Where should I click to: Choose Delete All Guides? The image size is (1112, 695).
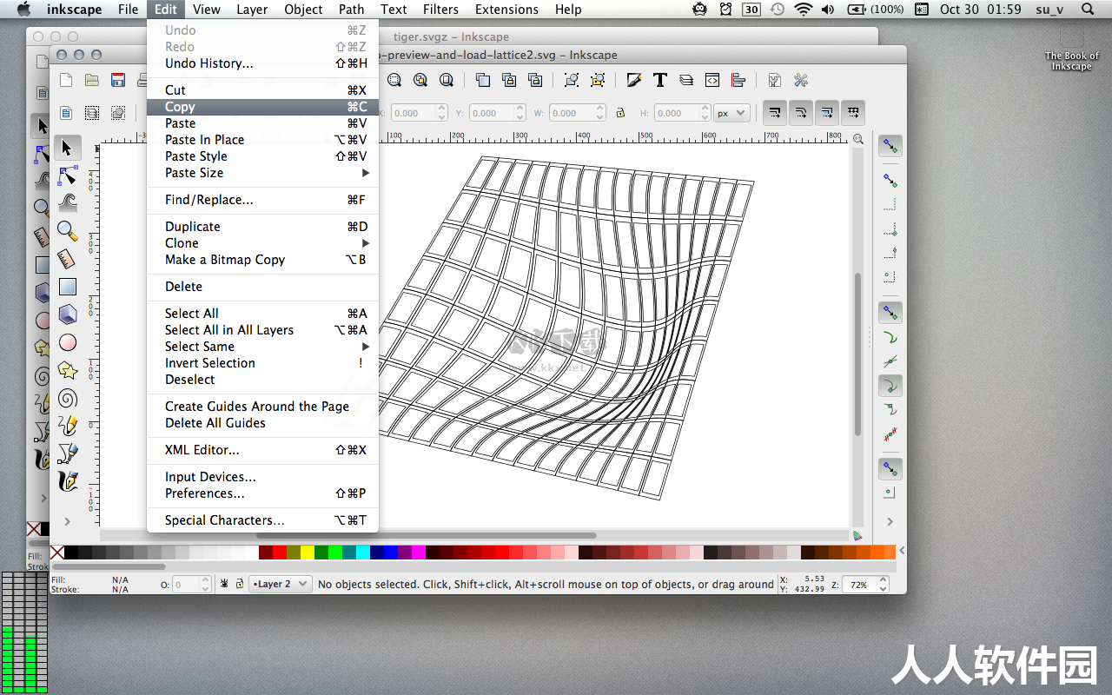pyautogui.click(x=262, y=423)
